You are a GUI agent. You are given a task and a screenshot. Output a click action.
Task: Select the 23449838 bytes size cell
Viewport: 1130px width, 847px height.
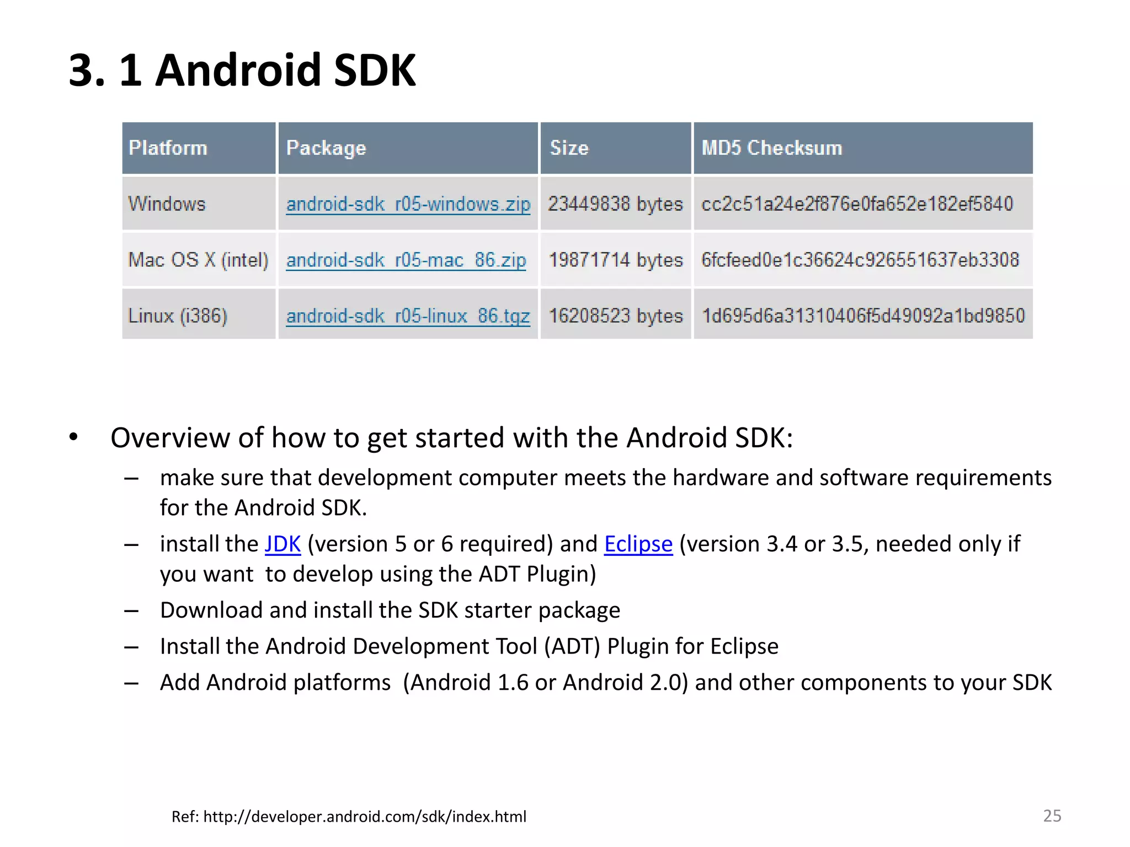(x=616, y=203)
